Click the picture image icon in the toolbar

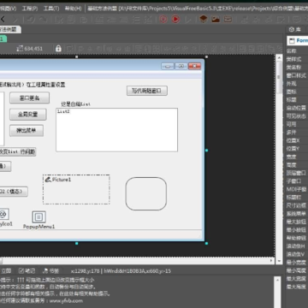pyautogui.click(x=216, y=19)
